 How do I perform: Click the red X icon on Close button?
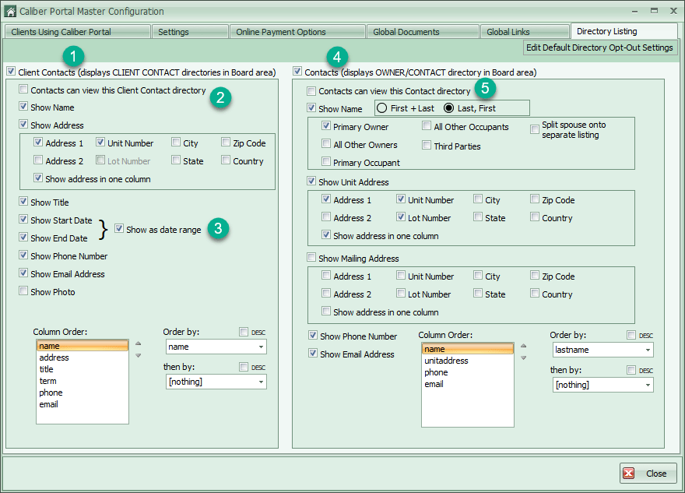click(629, 474)
